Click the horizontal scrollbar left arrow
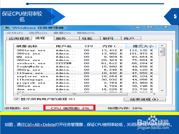The width and height of the screenshot is (179, 134). (18, 94)
